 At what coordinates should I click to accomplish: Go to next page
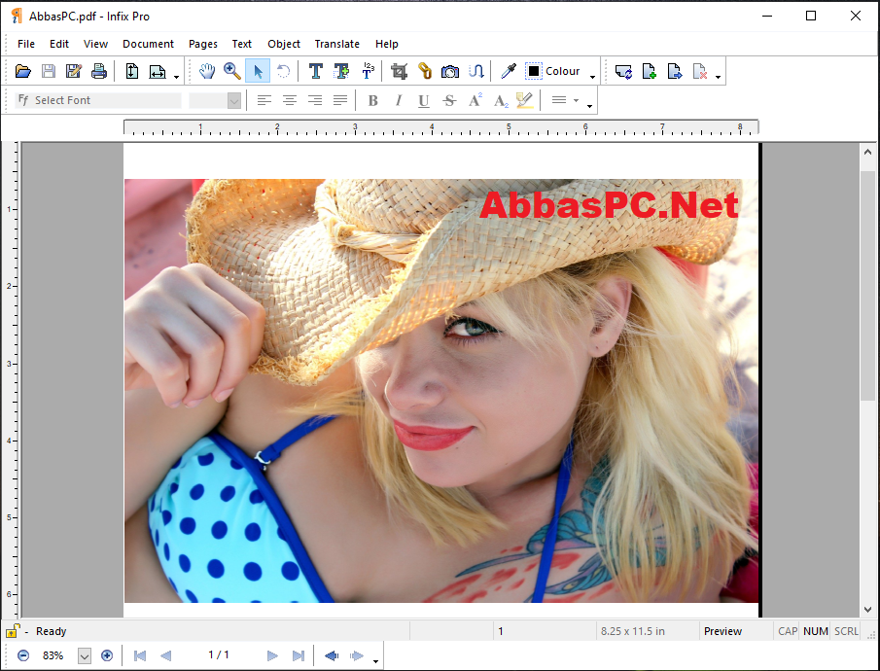(x=272, y=655)
